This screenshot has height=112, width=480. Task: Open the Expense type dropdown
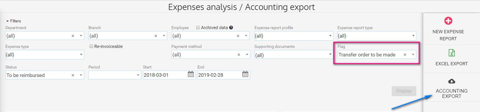click(x=81, y=55)
